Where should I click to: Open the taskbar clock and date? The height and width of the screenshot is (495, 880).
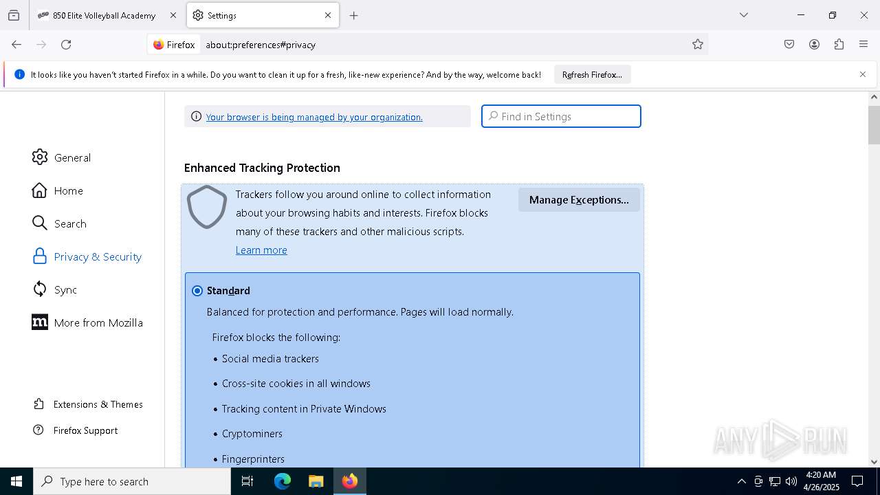821,481
